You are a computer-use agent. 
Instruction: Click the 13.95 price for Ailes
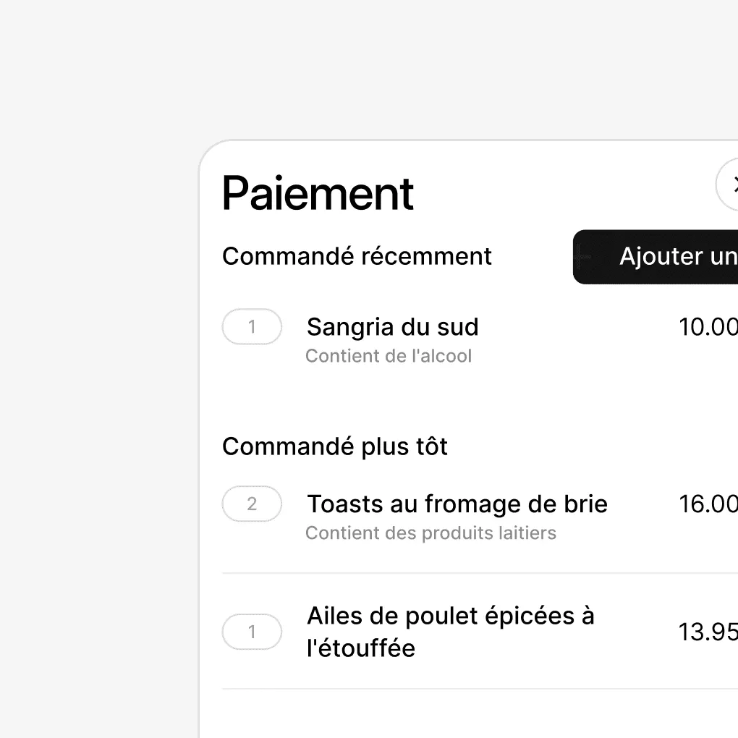(x=708, y=632)
